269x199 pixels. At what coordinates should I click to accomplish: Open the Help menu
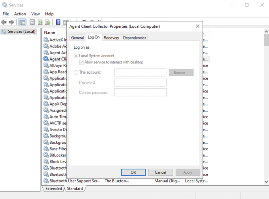pyautogui.click(x=49, y=14)
